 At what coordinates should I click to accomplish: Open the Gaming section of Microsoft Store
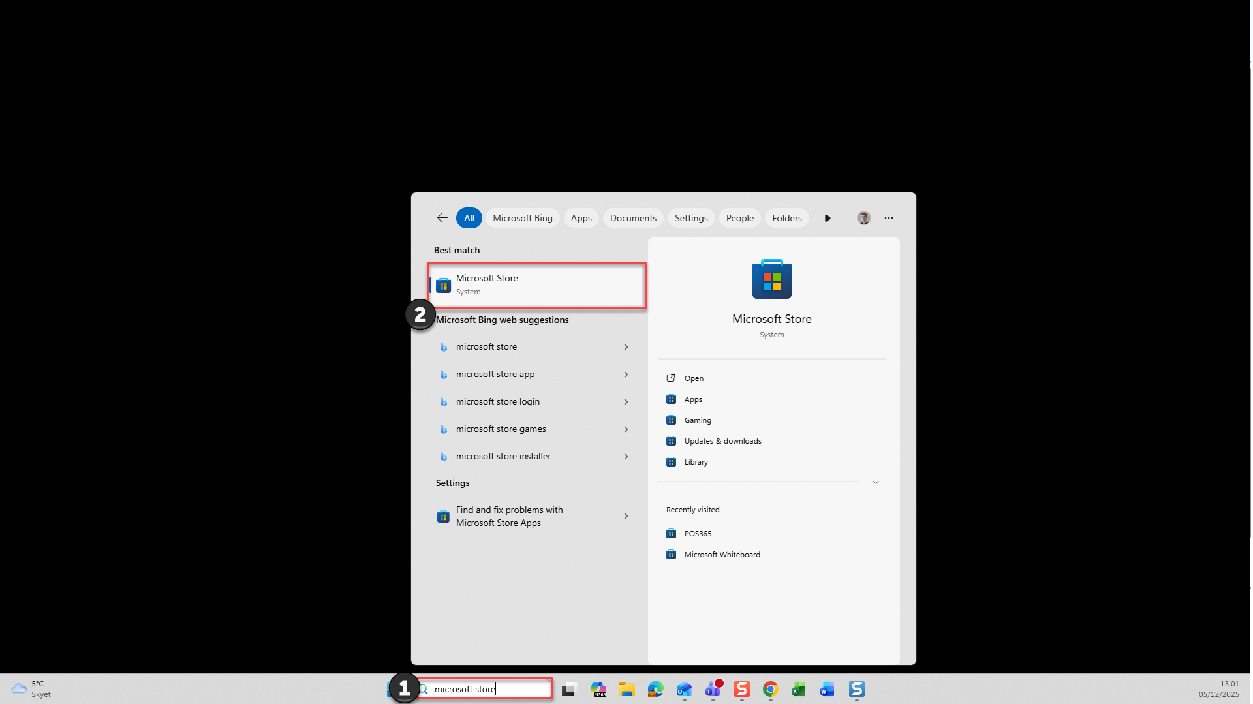[x=698, y=420]
